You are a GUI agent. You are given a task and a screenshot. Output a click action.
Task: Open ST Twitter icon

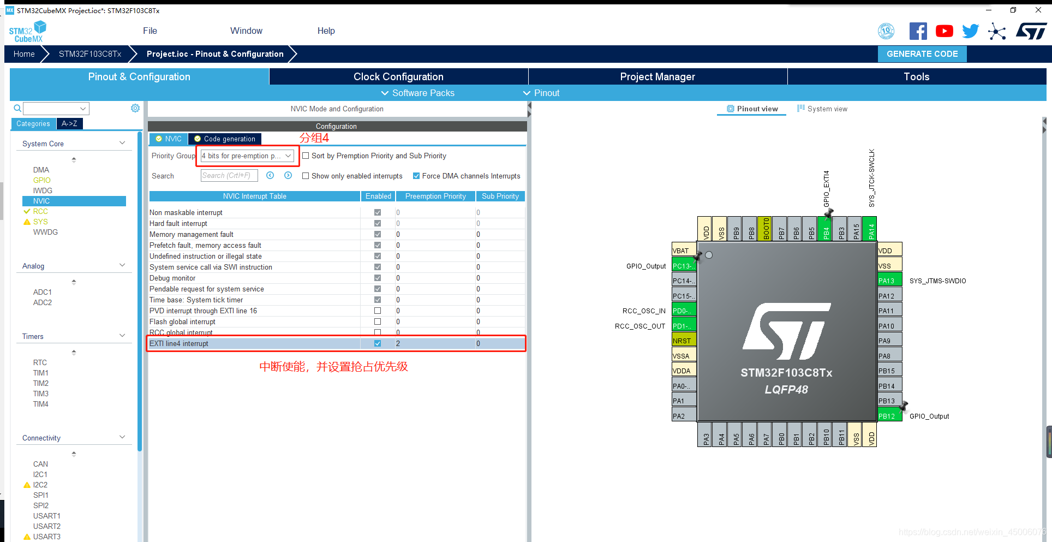pos(970,31)
